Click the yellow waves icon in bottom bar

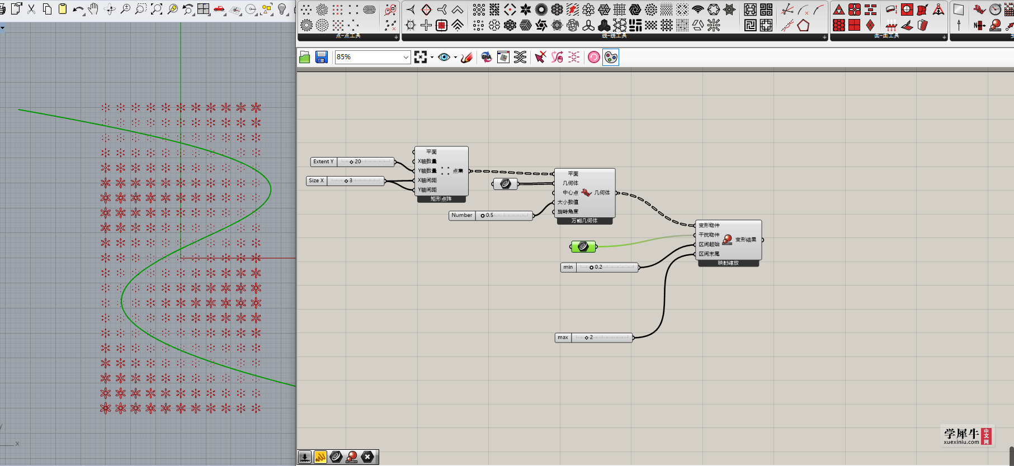click(x=320, y=457)
